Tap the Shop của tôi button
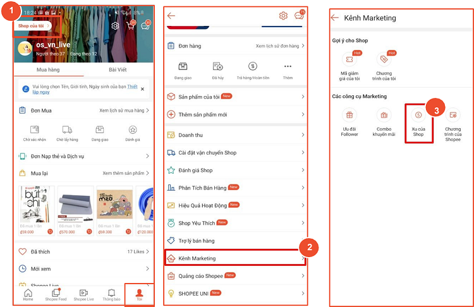The image size is (474, 307). [x=33, y=26]
